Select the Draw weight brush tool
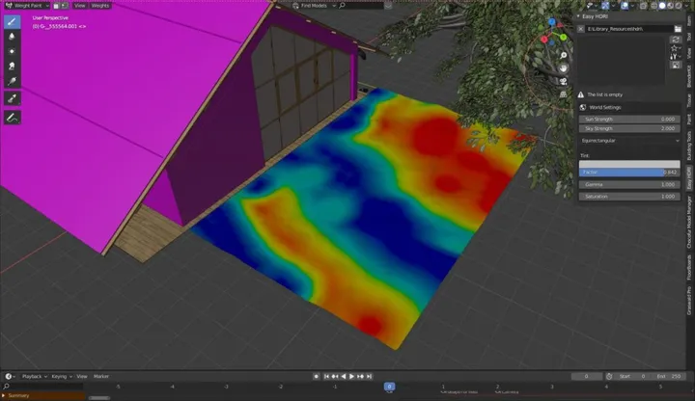 [12, 21]
